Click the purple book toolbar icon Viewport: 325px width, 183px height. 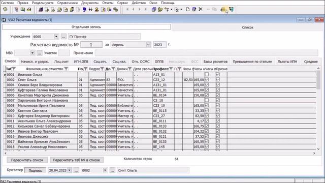tap(41, 10)
